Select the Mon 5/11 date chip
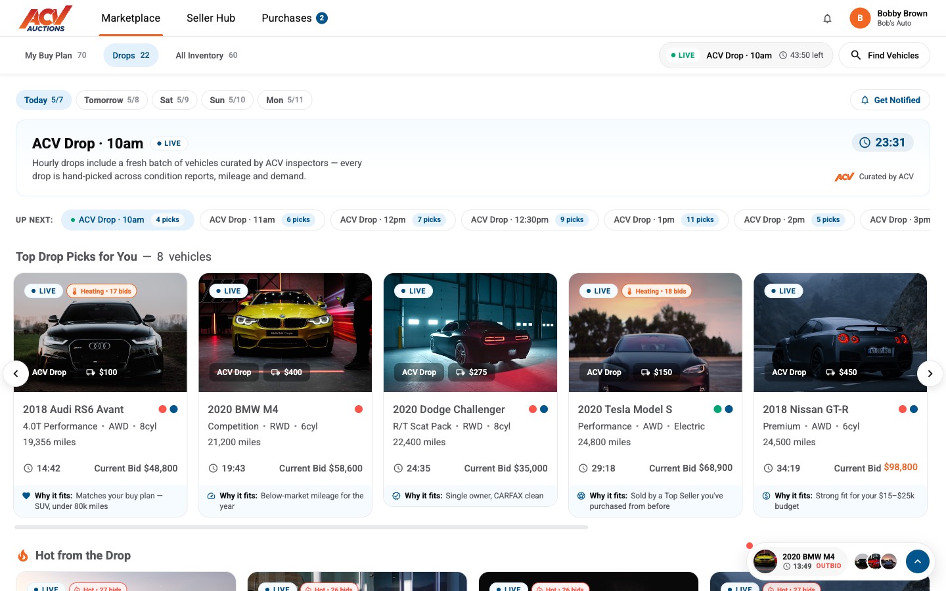 click(284, 100)
